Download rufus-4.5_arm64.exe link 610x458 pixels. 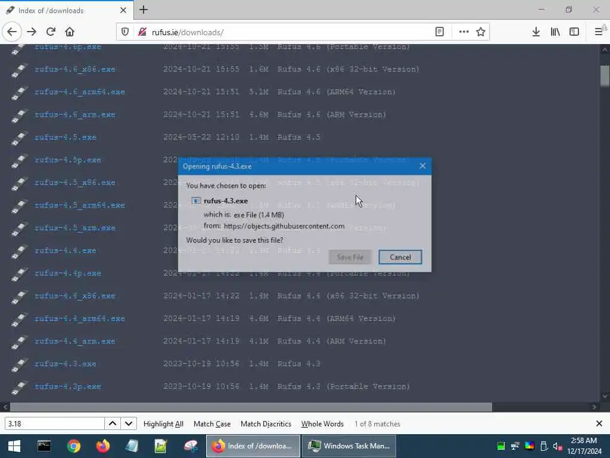(x=80, y=205)
